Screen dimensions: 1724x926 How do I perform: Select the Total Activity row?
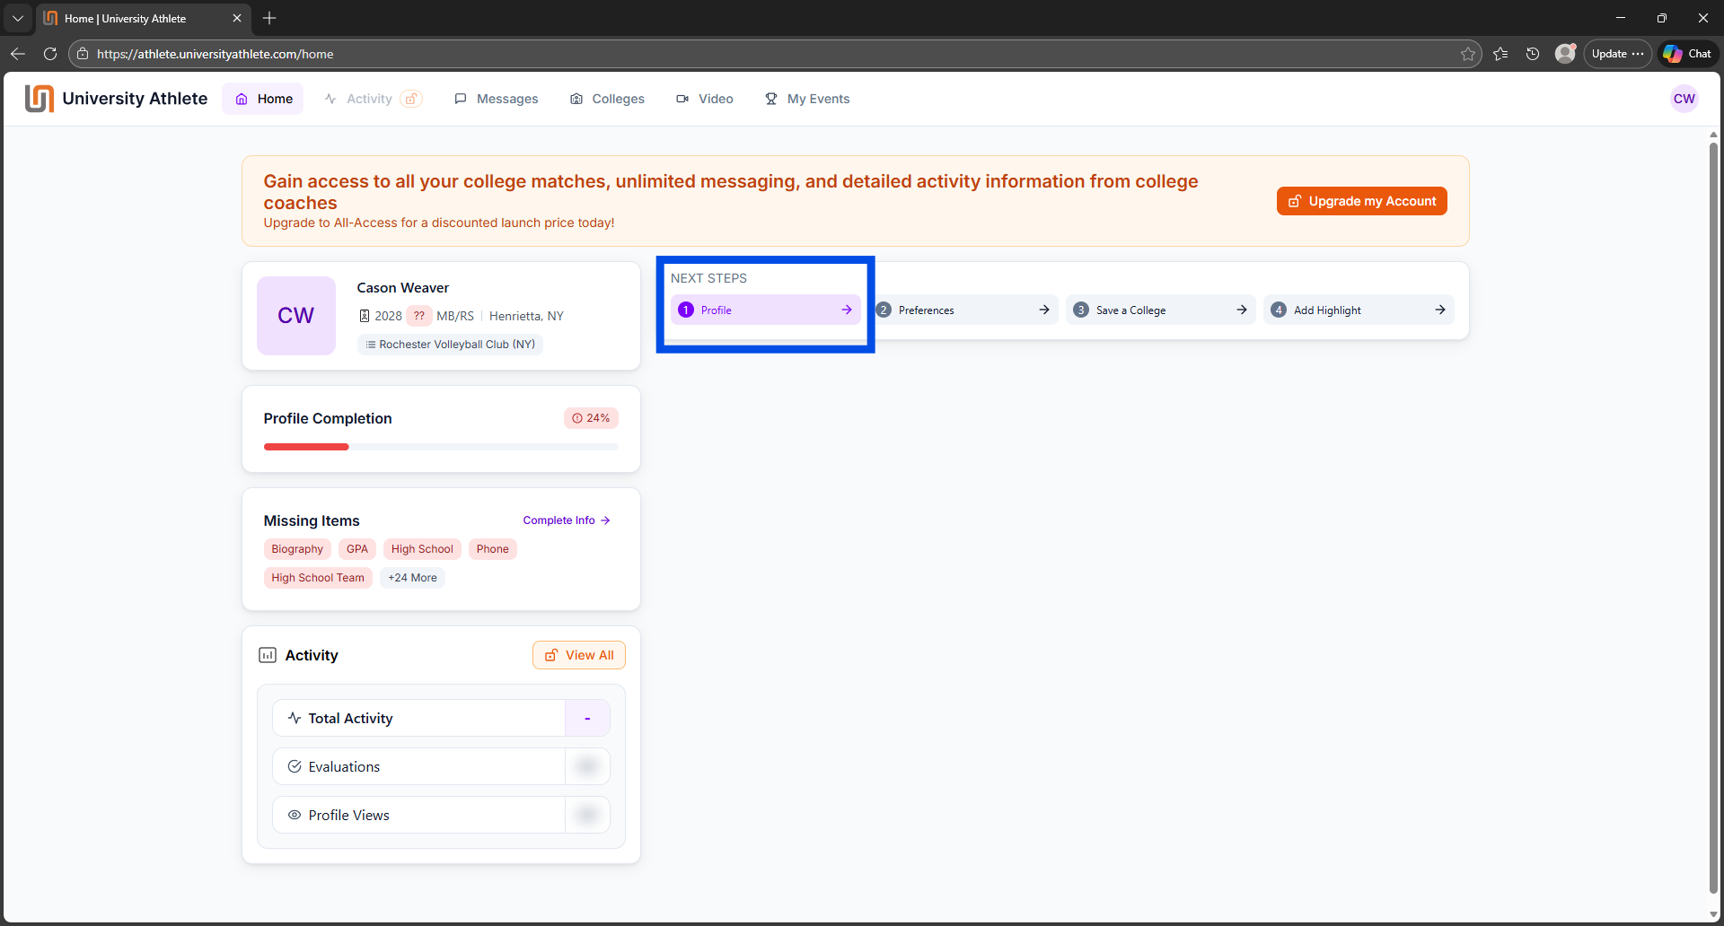click(441, 718)
